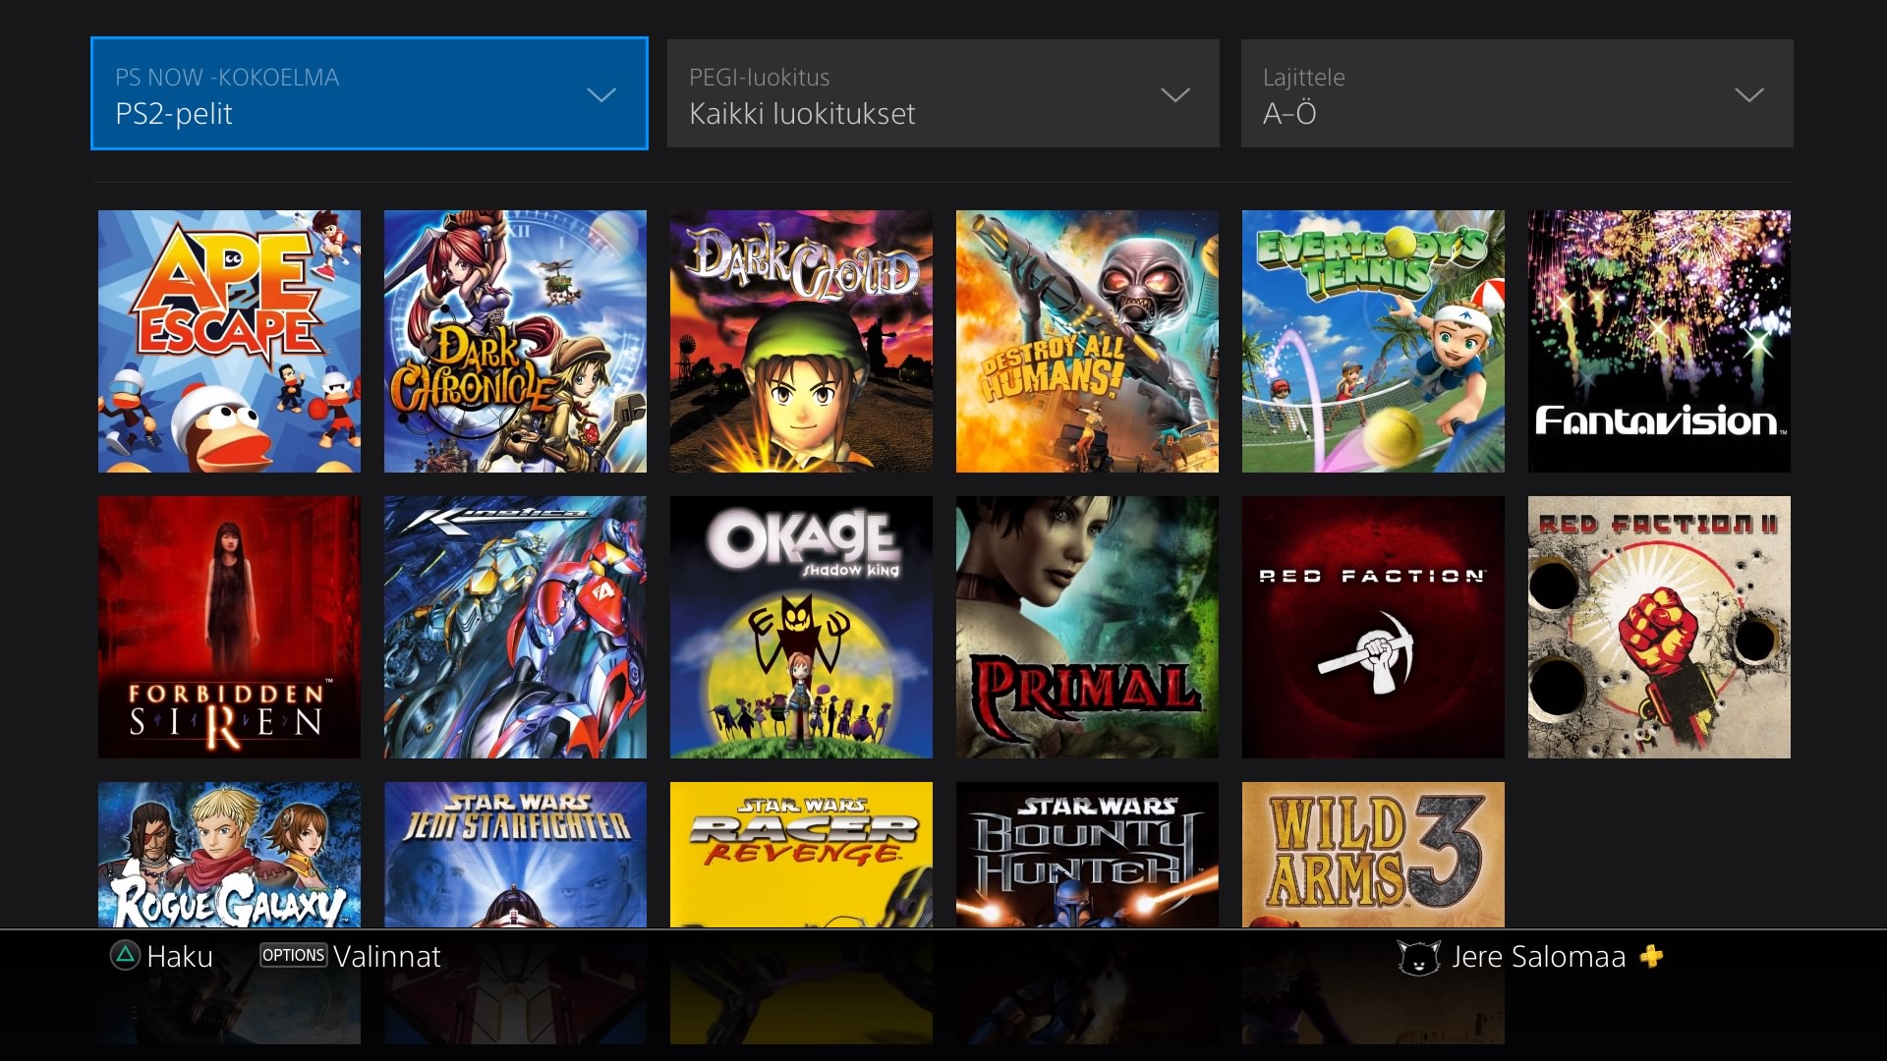Viewport: 1887px width, 1061px height.
Task: Select the Forbidden Siren cover
Action: pos(229,627)
